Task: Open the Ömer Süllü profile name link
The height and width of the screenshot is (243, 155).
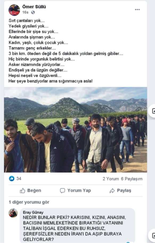Action: click(x=34, y=7)
